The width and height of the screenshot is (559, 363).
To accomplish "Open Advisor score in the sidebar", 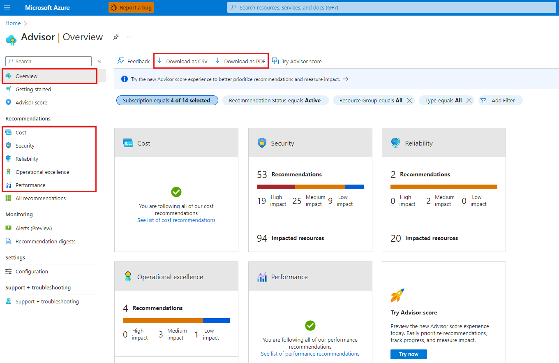I will 31,102.
